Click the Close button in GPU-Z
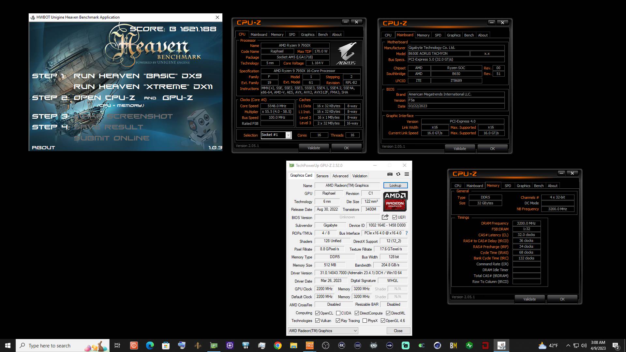This screenshot has width=626, height=352. coord(398,330)
